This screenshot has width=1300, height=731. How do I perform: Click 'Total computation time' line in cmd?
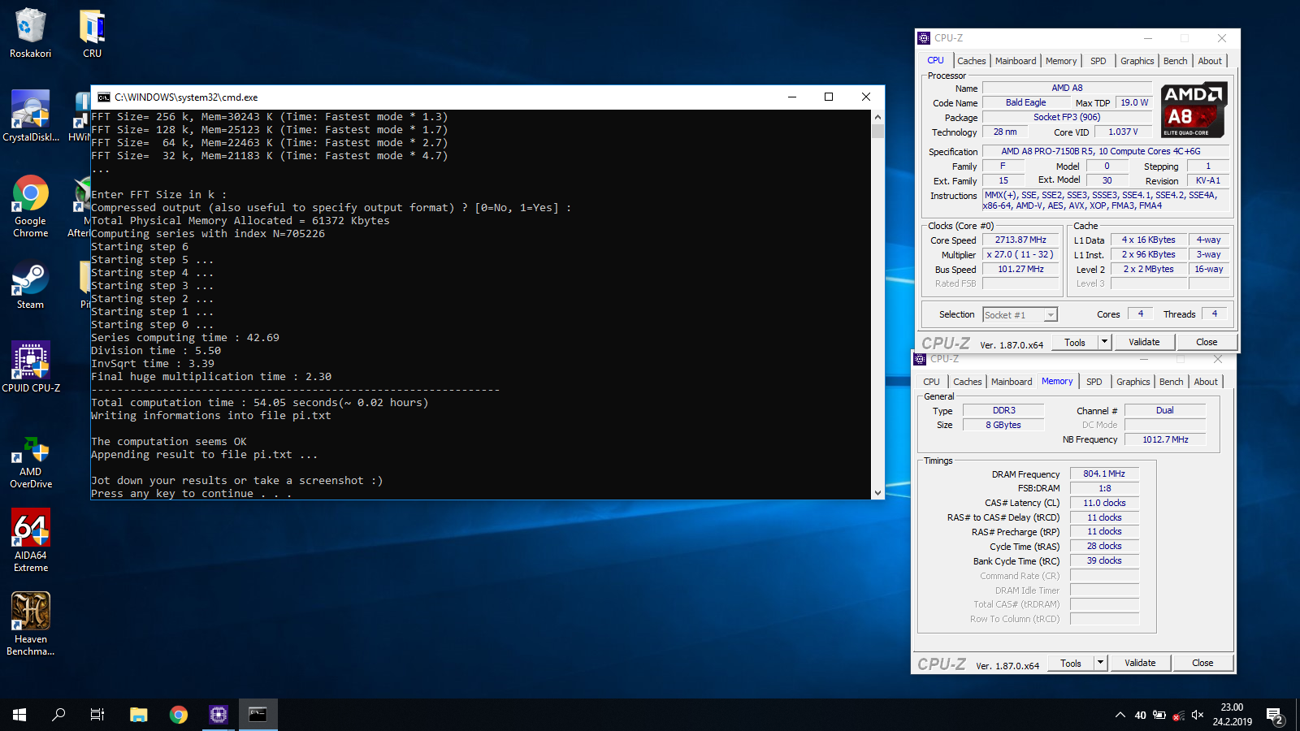click(259, 403)
